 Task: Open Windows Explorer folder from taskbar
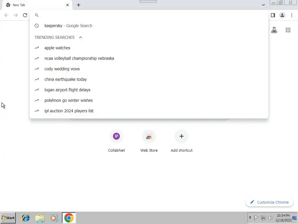click(x=40, y=218)
